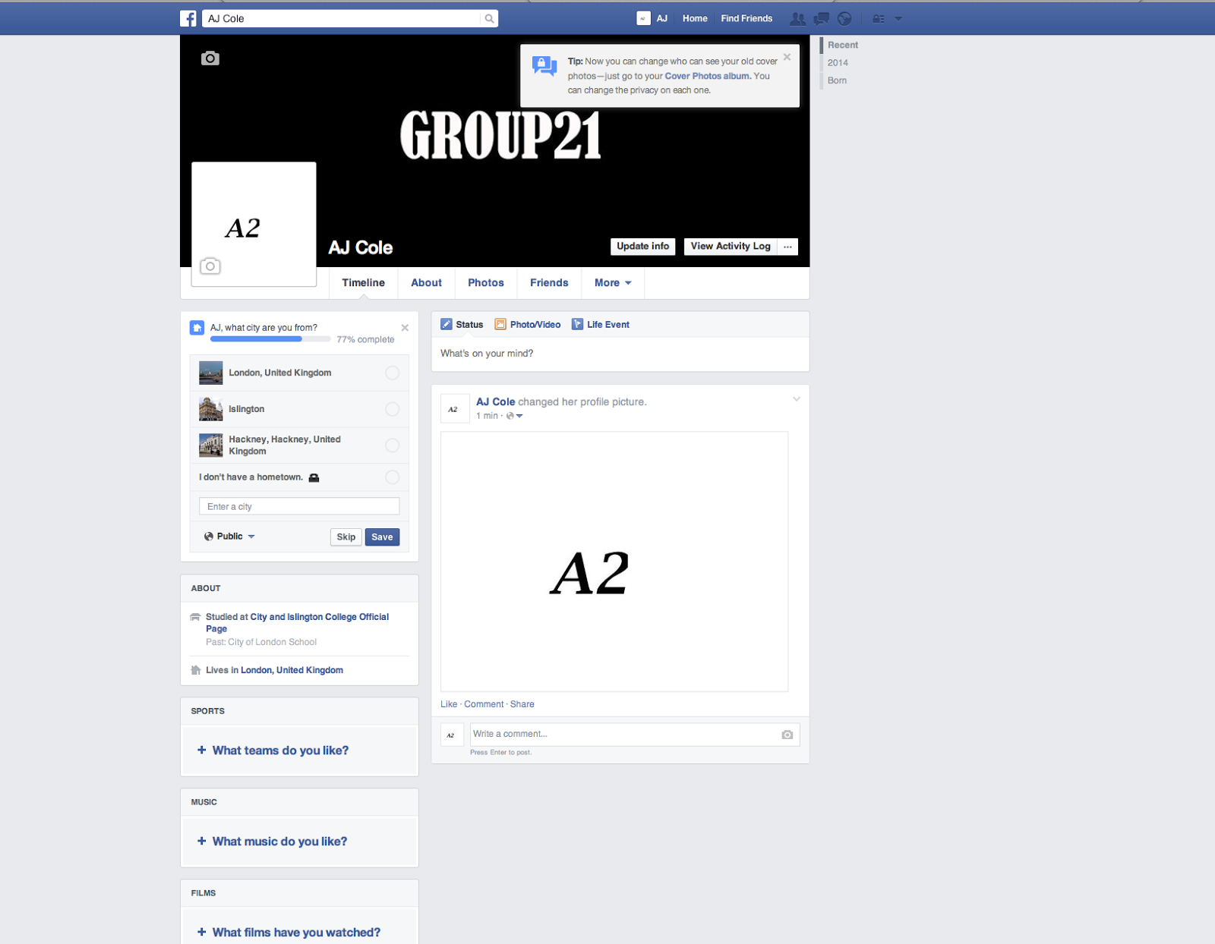Viewport: 1215px width, 944px height.
Task: Select London, United Kingdom radio button
Action: 392,373
